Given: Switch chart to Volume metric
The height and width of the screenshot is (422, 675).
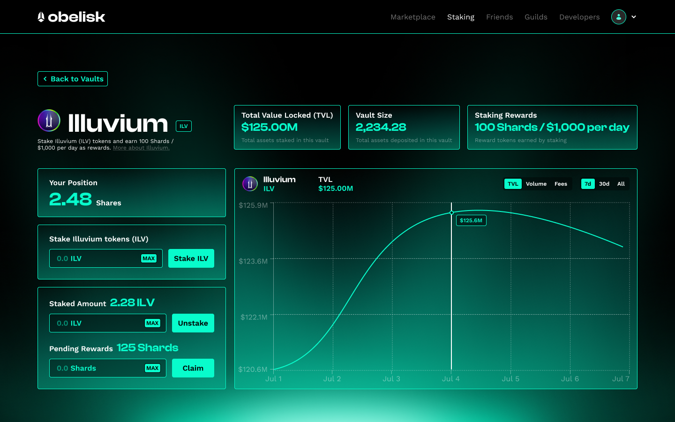Looking at the screenshot, I should 536,184.
